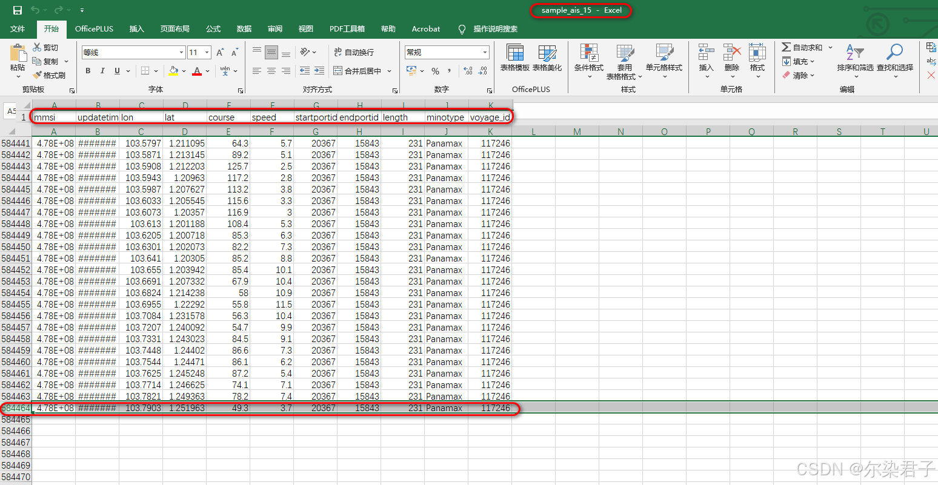
Task: Toggle align text left
Action: 257,71
